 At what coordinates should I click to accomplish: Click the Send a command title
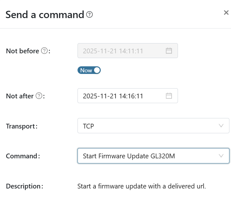click(44, 15)
